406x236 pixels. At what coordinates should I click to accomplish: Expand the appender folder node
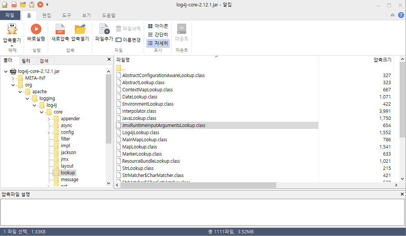49,119
